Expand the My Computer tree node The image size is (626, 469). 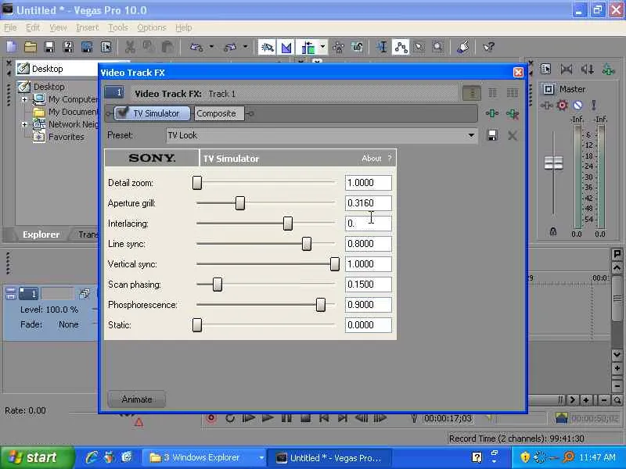point(24,99)
